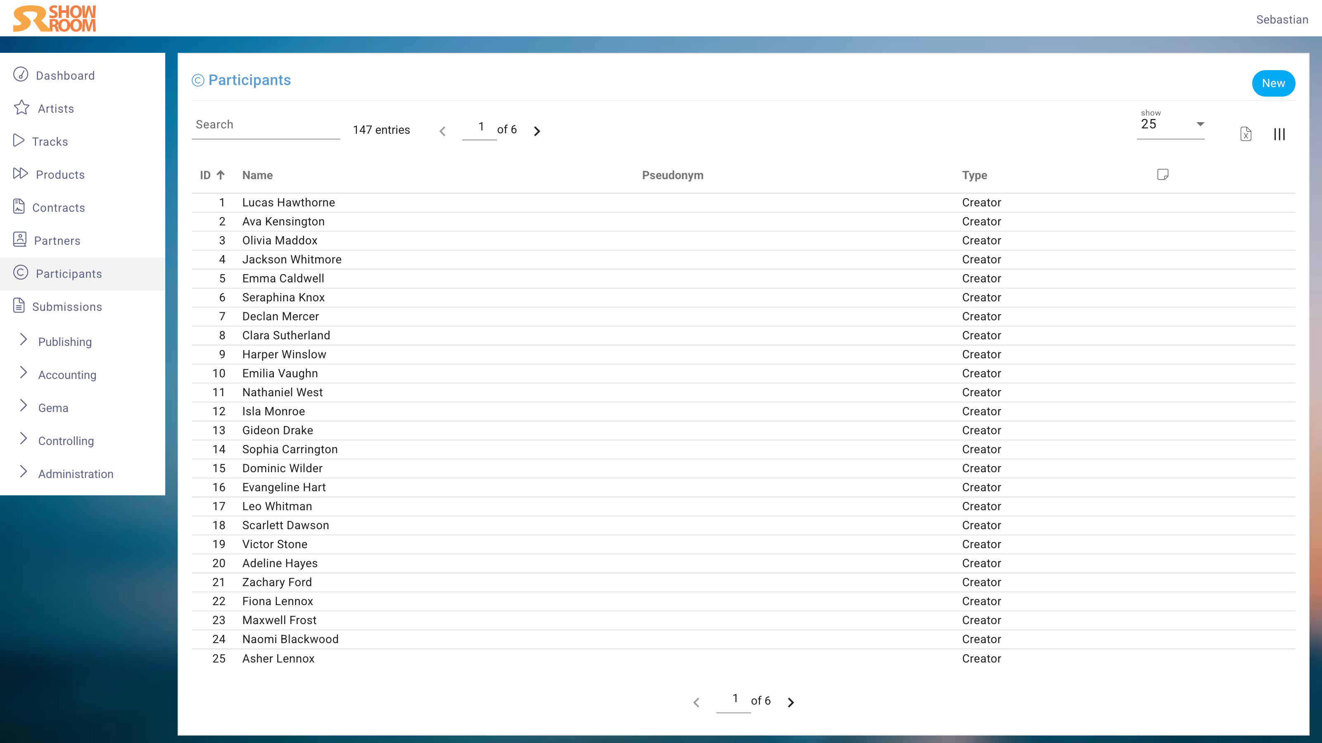Click the Contracts document icon
The image size is (1322, 743).
19,207
